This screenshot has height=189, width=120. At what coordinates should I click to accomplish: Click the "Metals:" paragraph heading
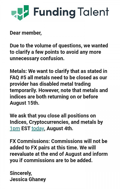point(19,71)
